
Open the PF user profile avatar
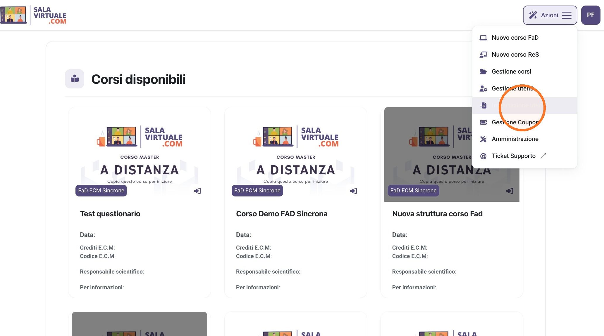[x=591, y=15]
